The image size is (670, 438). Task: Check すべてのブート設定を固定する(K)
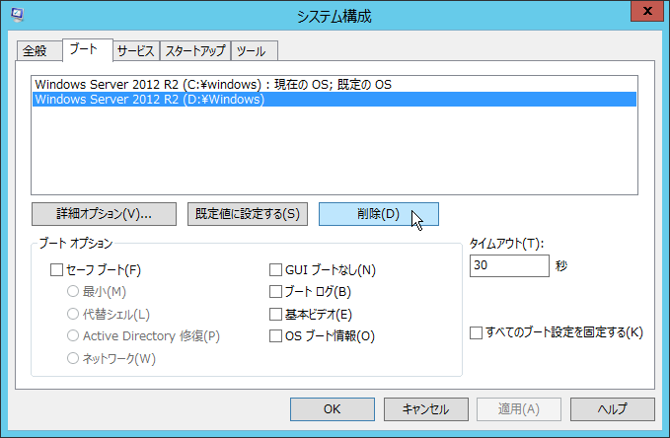476,332
